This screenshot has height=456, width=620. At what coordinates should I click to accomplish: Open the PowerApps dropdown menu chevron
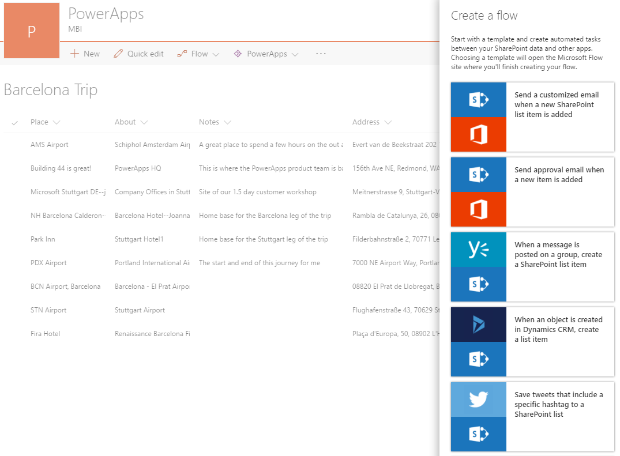pyautogui.click(x=295, y=54)
